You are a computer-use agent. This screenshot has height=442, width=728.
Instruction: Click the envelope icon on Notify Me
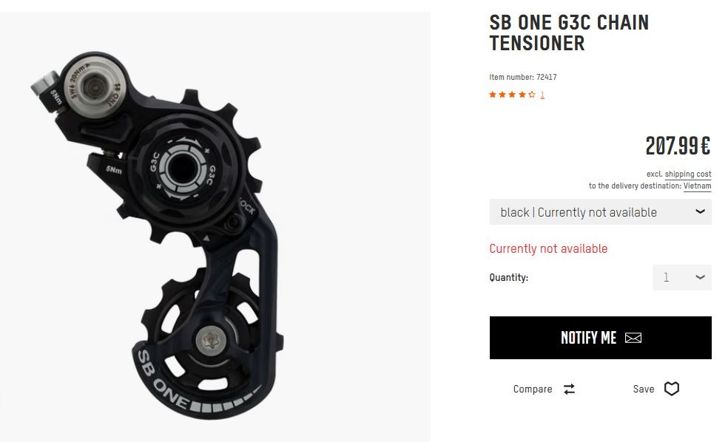point(633,338)
